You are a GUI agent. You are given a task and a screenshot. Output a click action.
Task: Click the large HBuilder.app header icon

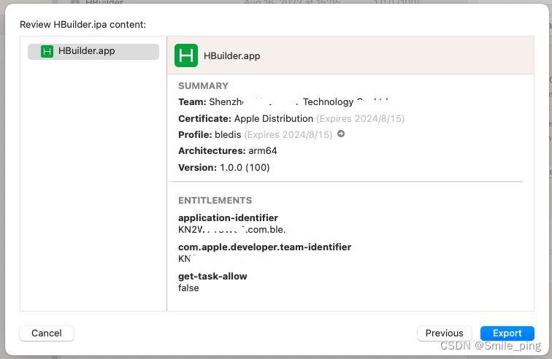point(186,55)
